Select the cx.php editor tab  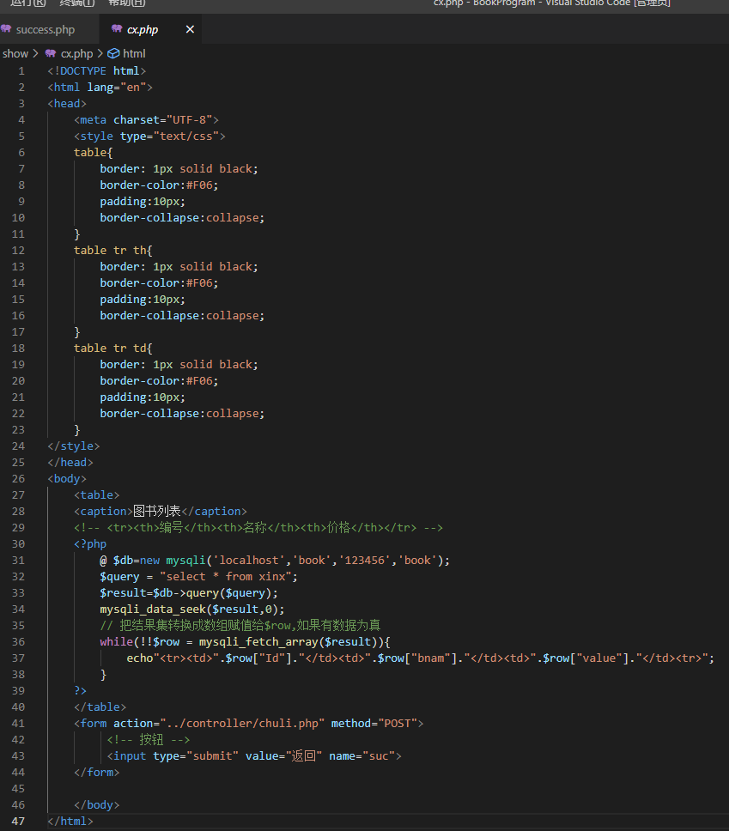pos(142,30)
